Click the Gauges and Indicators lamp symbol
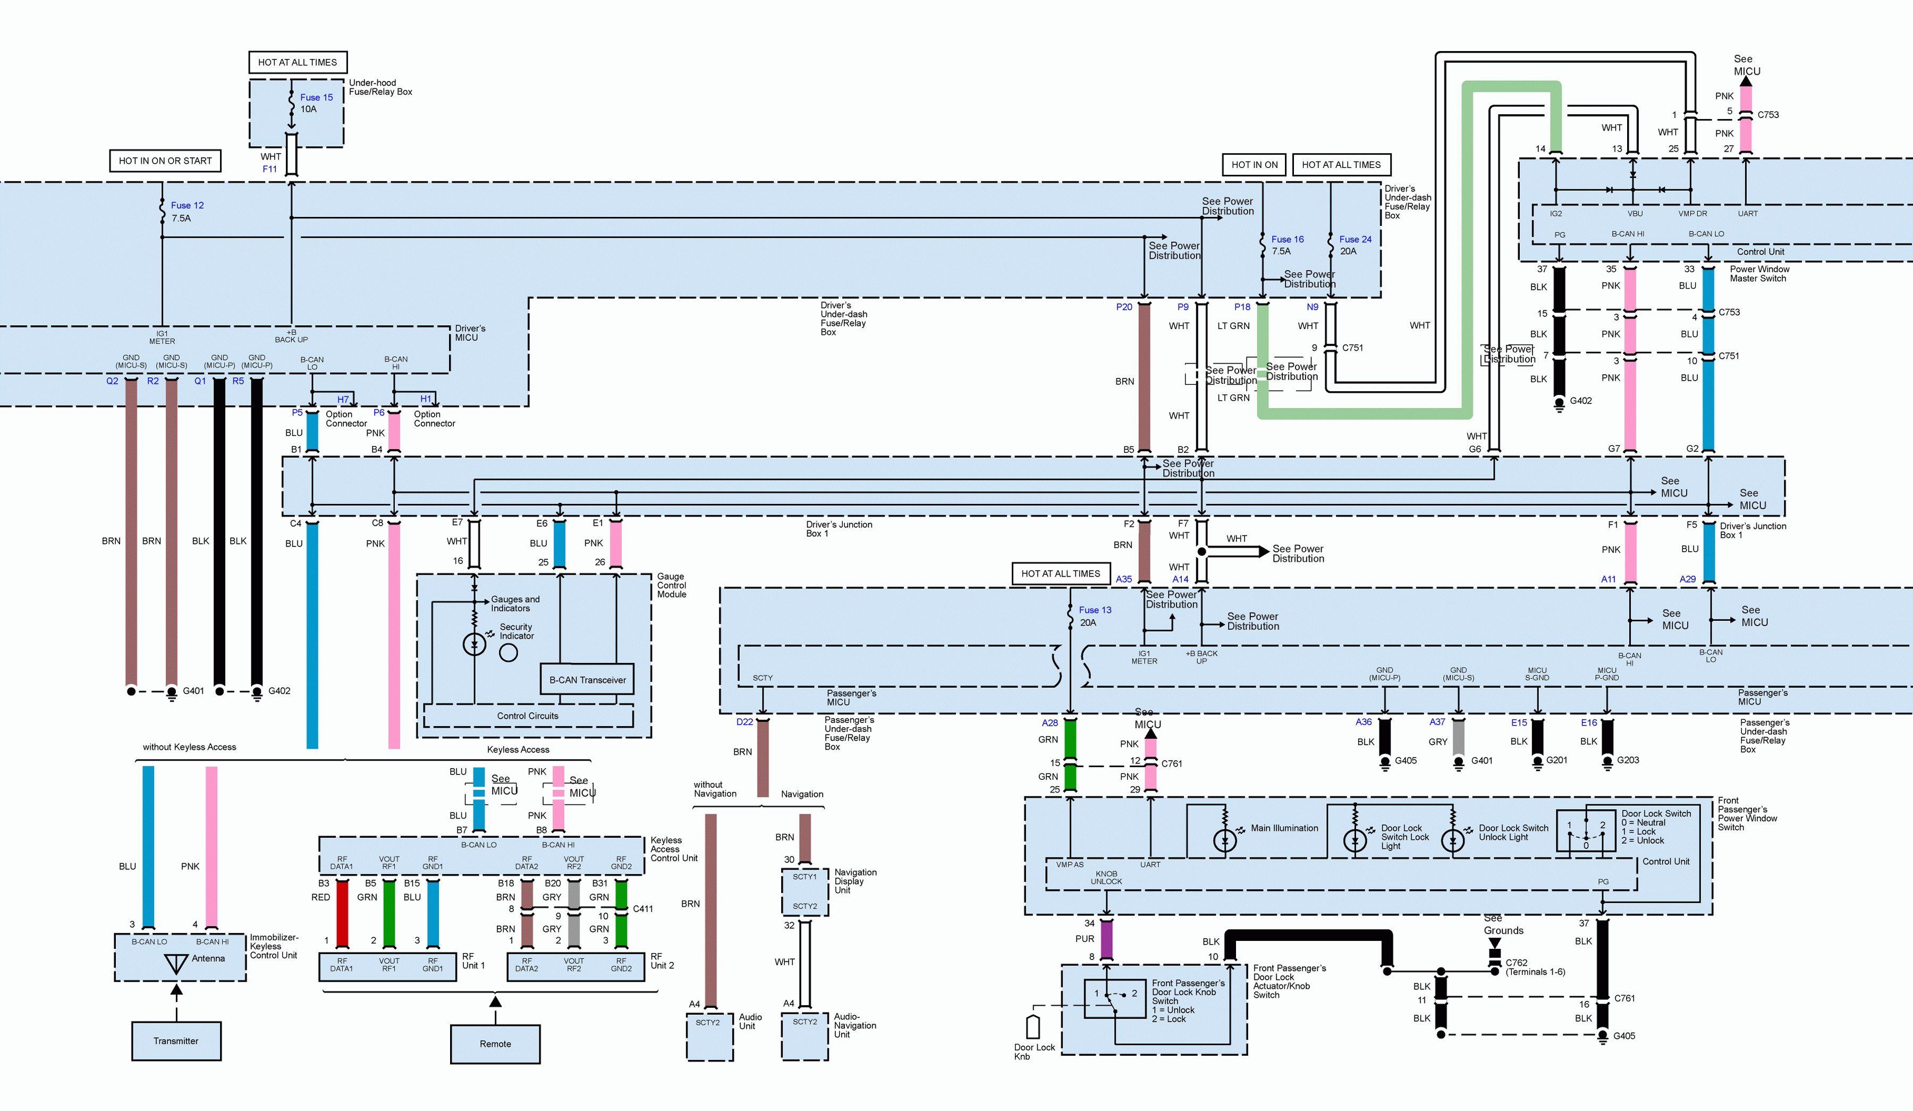This screenshot has width=1913, height=1111. click(x=475, y=644)
